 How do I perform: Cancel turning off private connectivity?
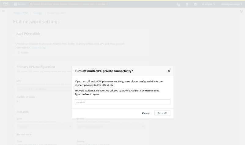(x=146, y=113)
